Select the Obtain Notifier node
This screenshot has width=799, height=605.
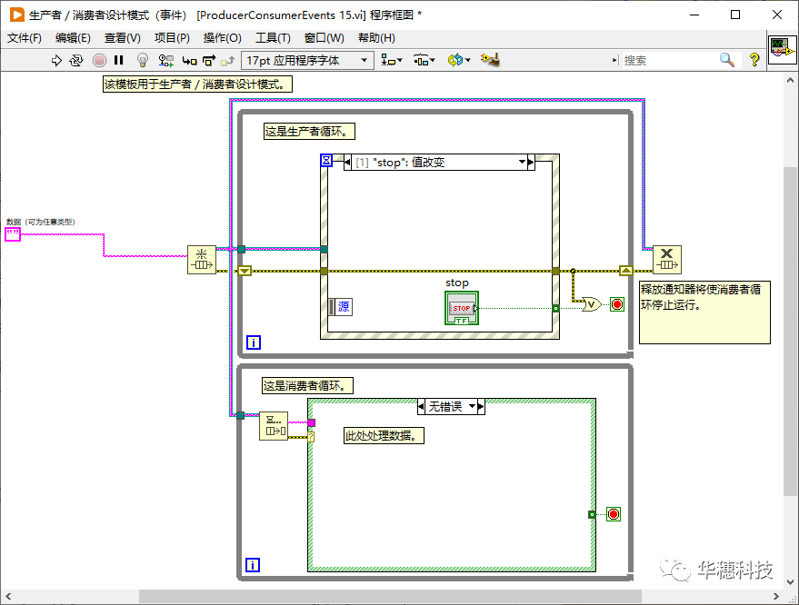pyautogui.click(x=201, y=260)
